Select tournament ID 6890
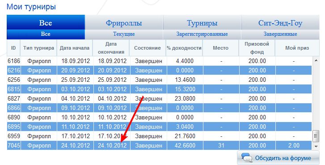Viewport: 325px width, 165px height. point(14,117)
